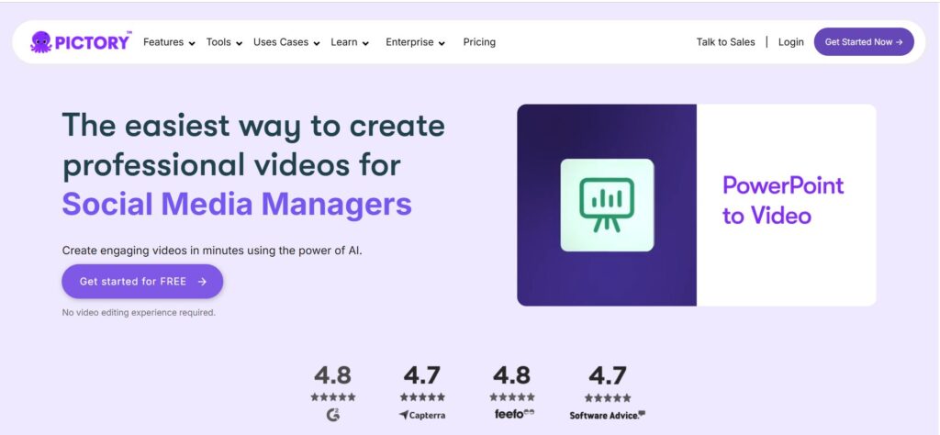Click the PowerPoint to Video text
The image size is (940, 435).
[x=783, y=200]
